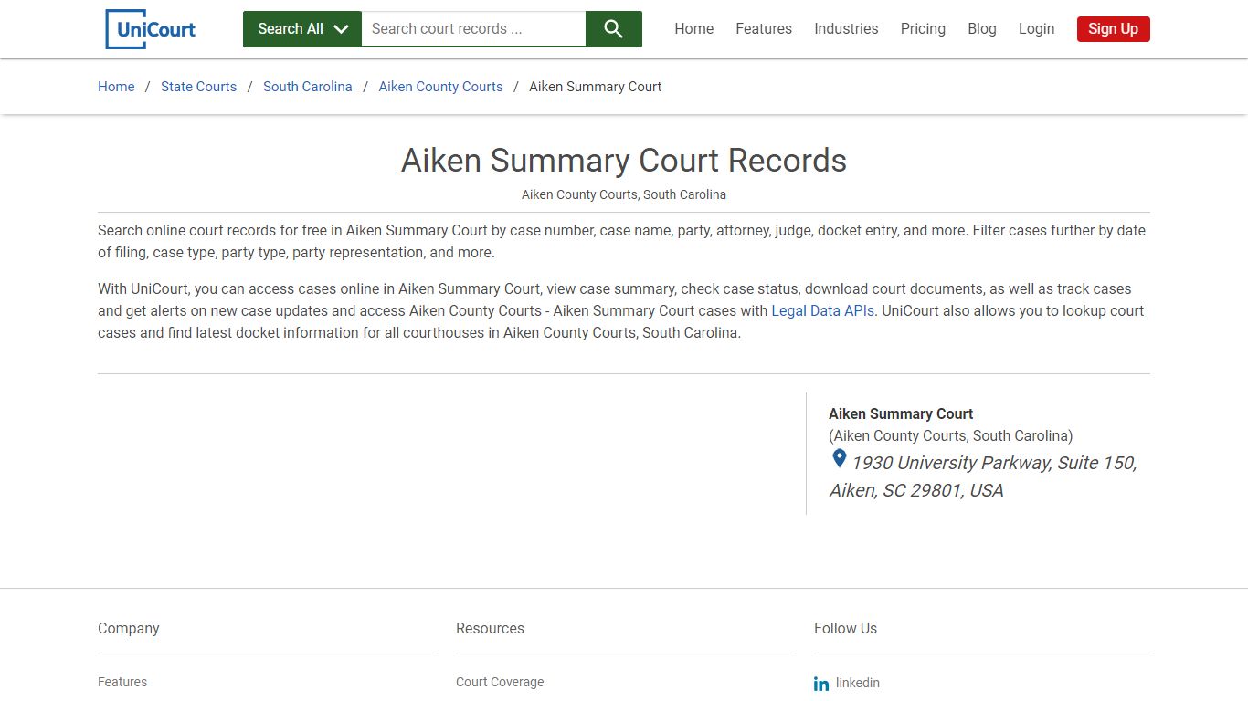The width and height of the screenshot is (1248, 701).
Task: Open the LinkedIn icon in footer
Action: pos(821,684)
